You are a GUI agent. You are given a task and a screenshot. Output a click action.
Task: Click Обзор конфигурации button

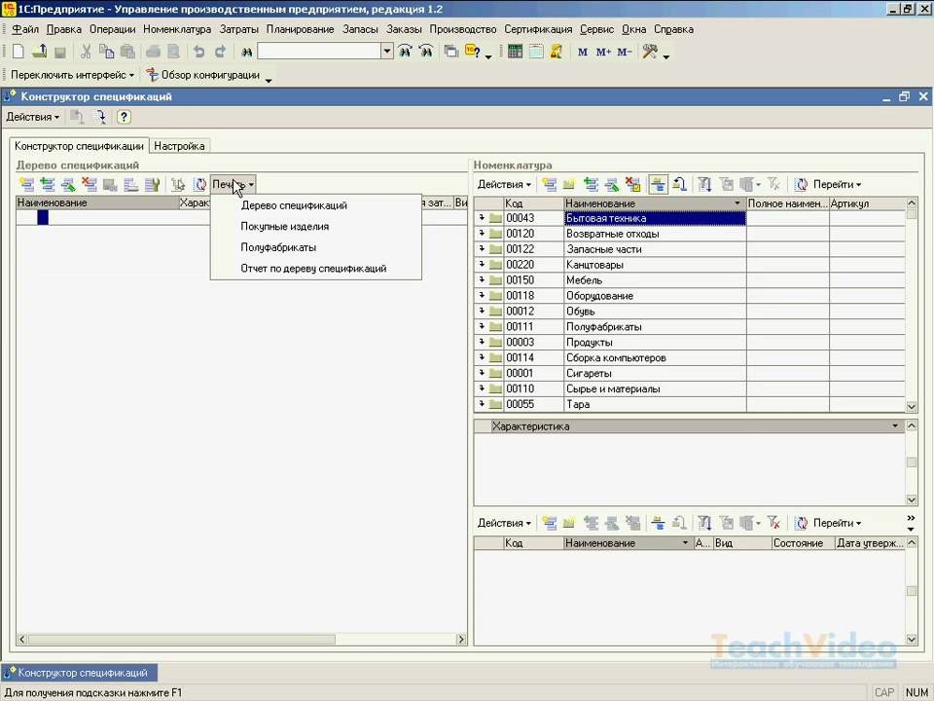pos(203,75)
